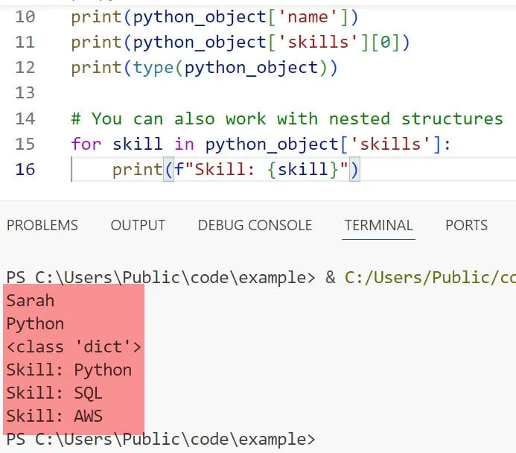This screenshot has width=516, height=453.
Task: Select empty line 13 via its line number
Action: 25,93
